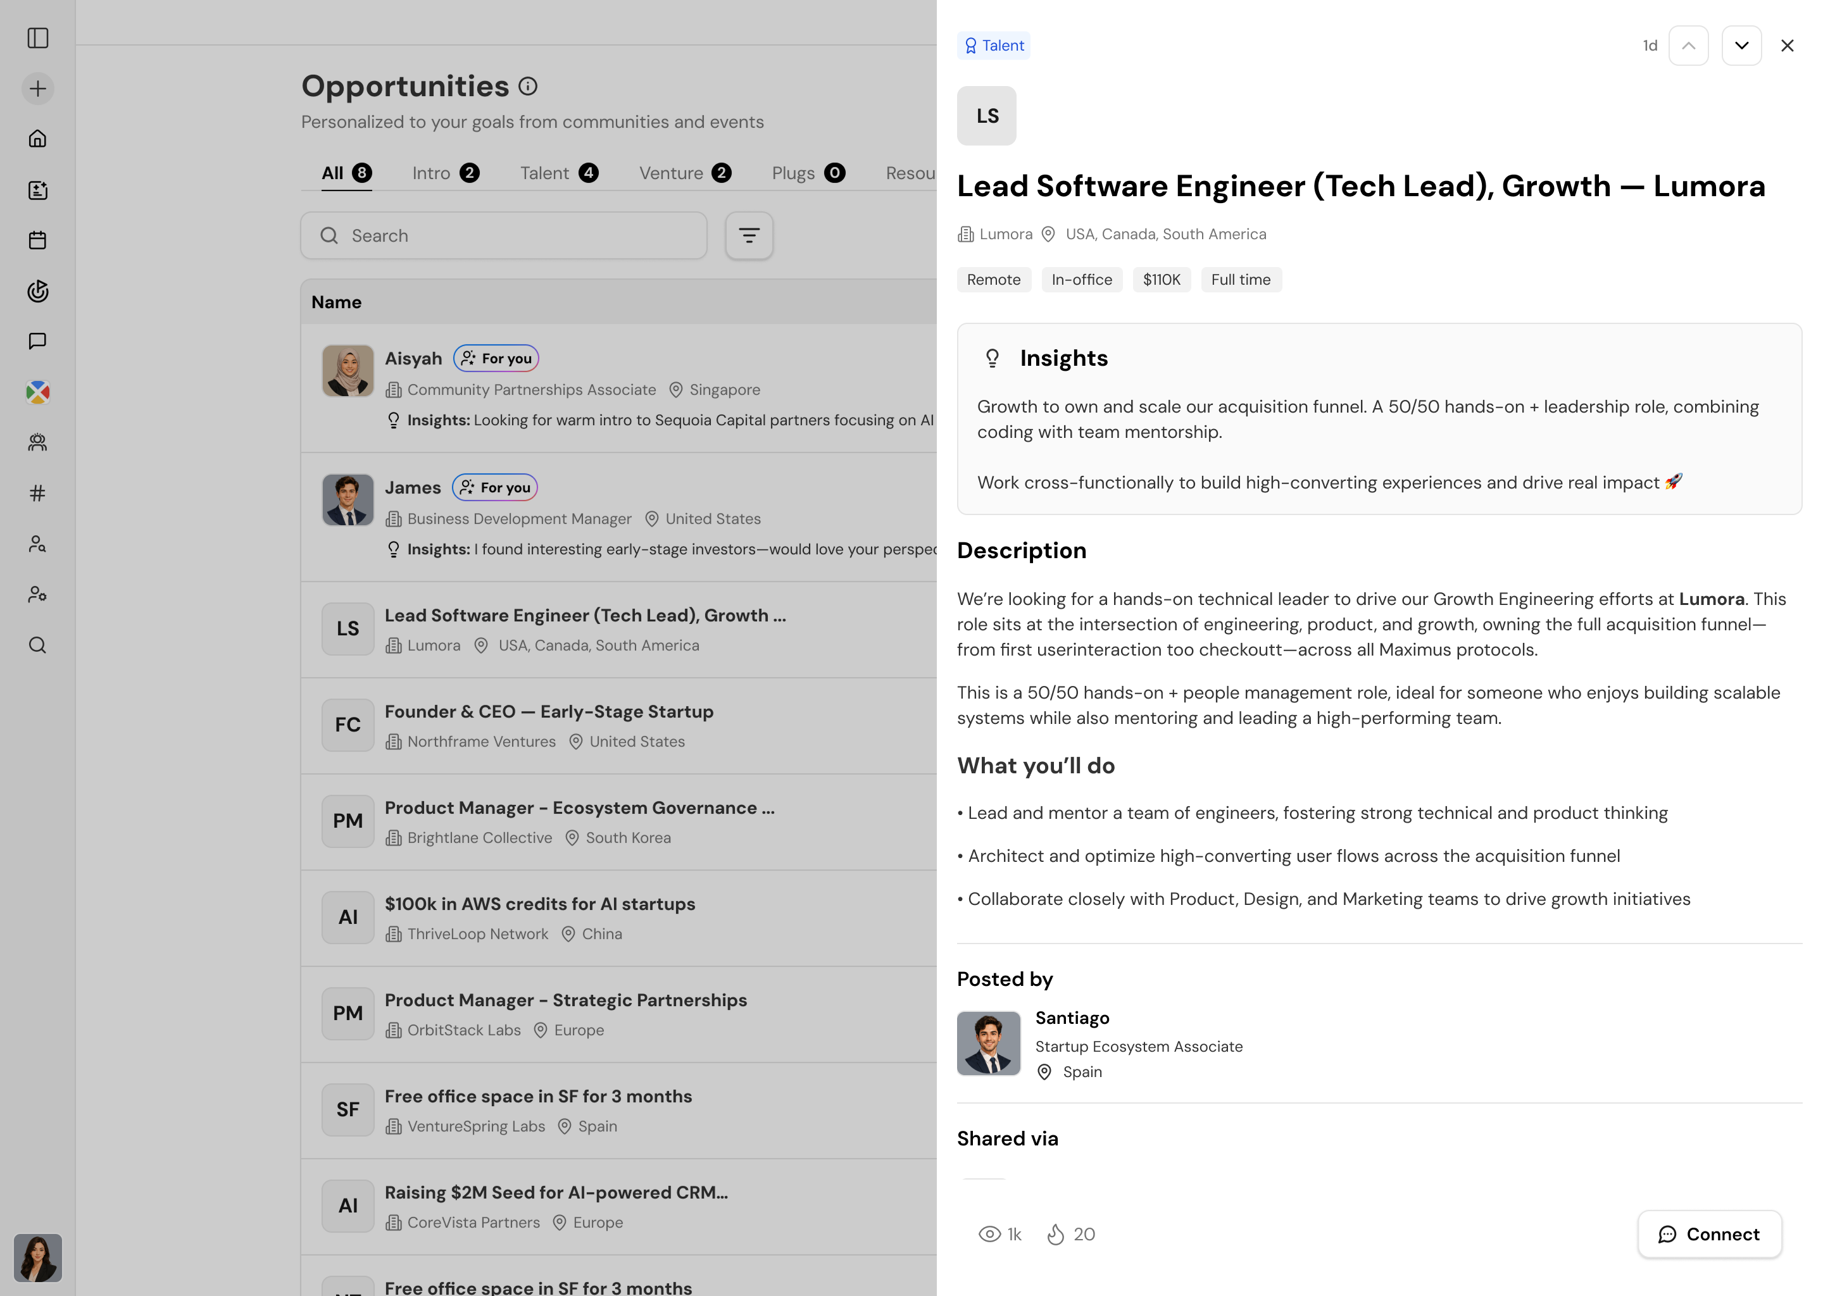This screenshot has height=1296, width=1823.
Task: Click the Insights lightbulb icon in panel
Action: click(x=992, y=358)
